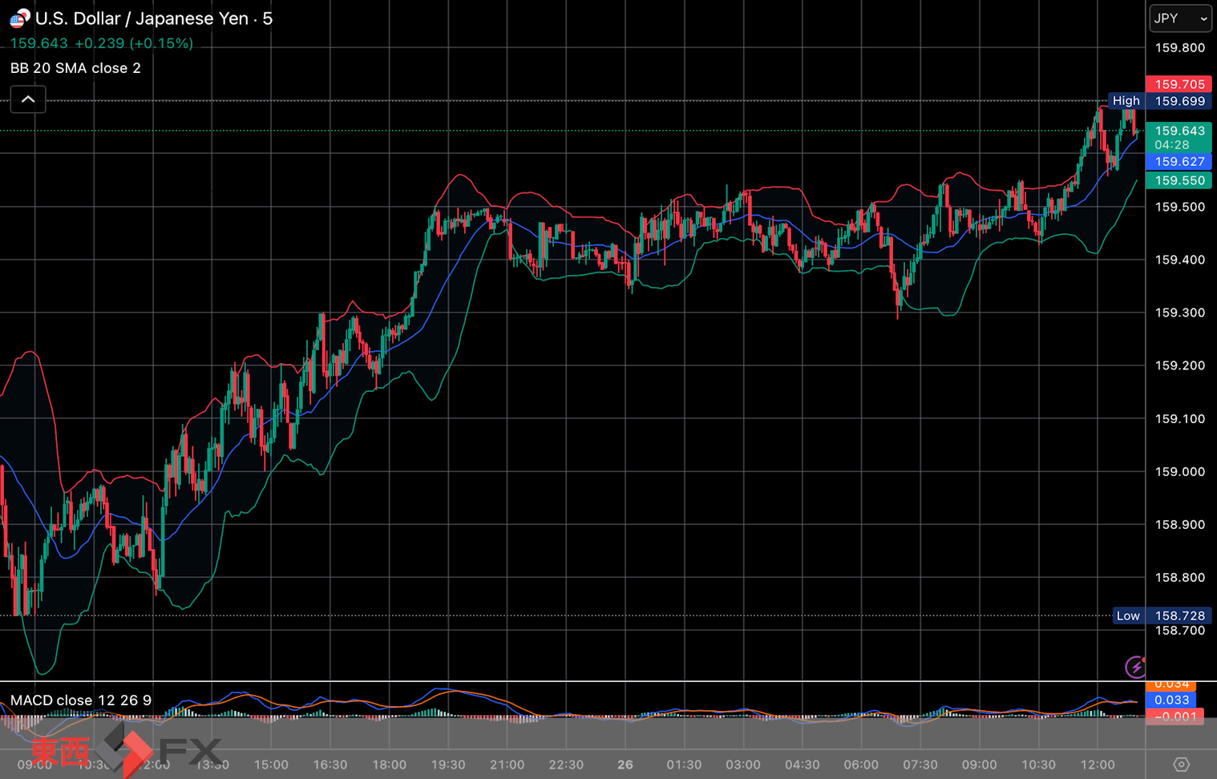Click the green lower band 159.550 label
1217x779 pixels.
1179,180
